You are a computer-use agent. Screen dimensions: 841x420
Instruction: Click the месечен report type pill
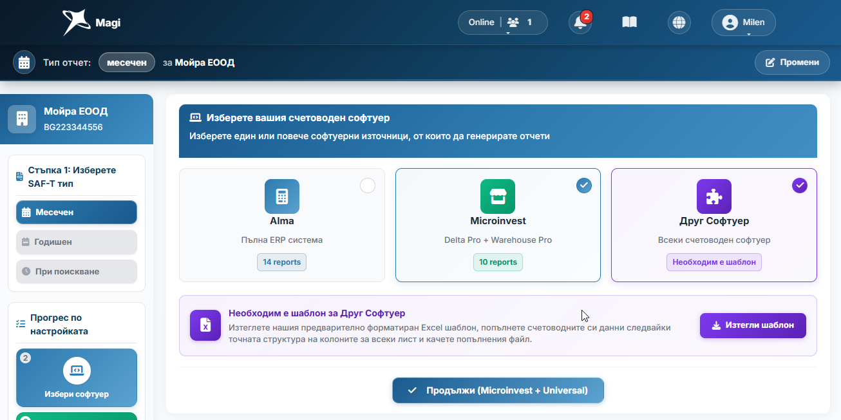127,62
